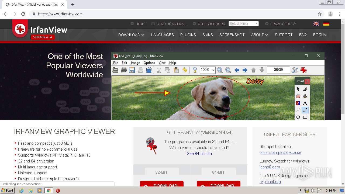Click the scissors cut icon
Screen dimensions: 345x194
click(159, 70)
